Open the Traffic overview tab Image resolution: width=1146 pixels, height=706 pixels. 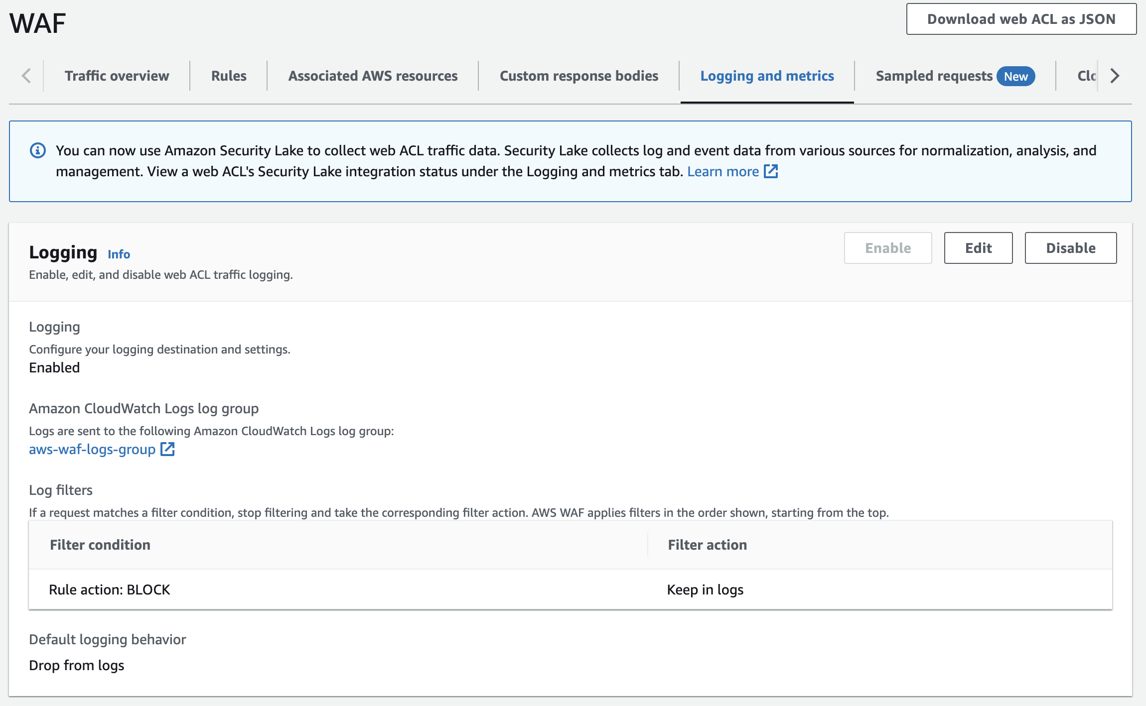pos(117,76)
